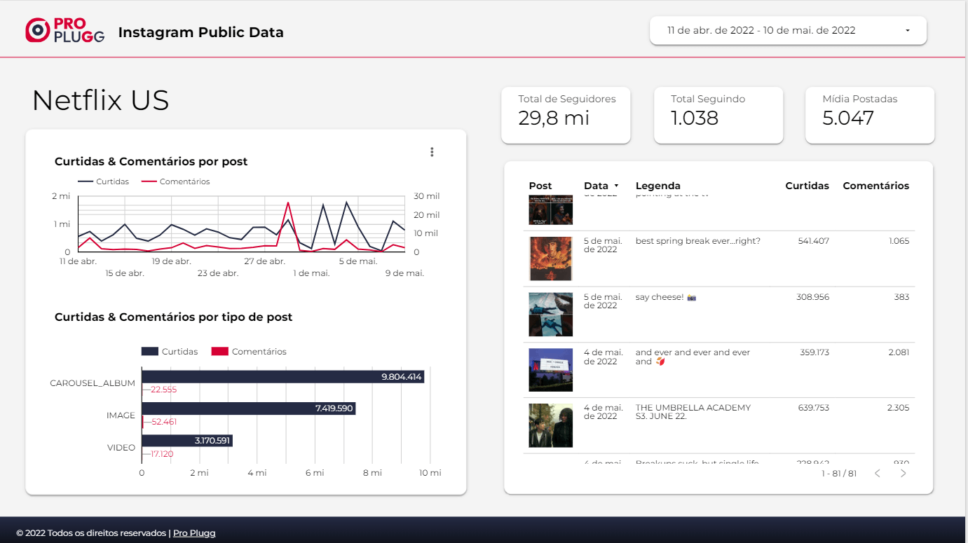Image resolution: width=968 pixels, height=543 pixels.
Task: Open the Pro Plugg link in the footer
Action: [194, 533]
